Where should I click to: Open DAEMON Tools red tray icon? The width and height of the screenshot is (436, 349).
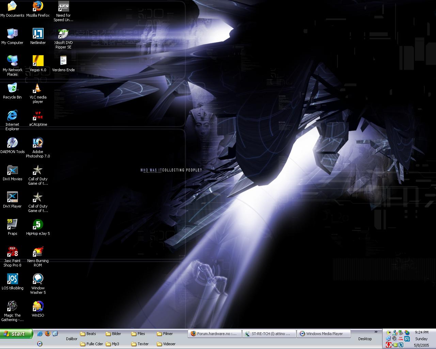(389, 345)
